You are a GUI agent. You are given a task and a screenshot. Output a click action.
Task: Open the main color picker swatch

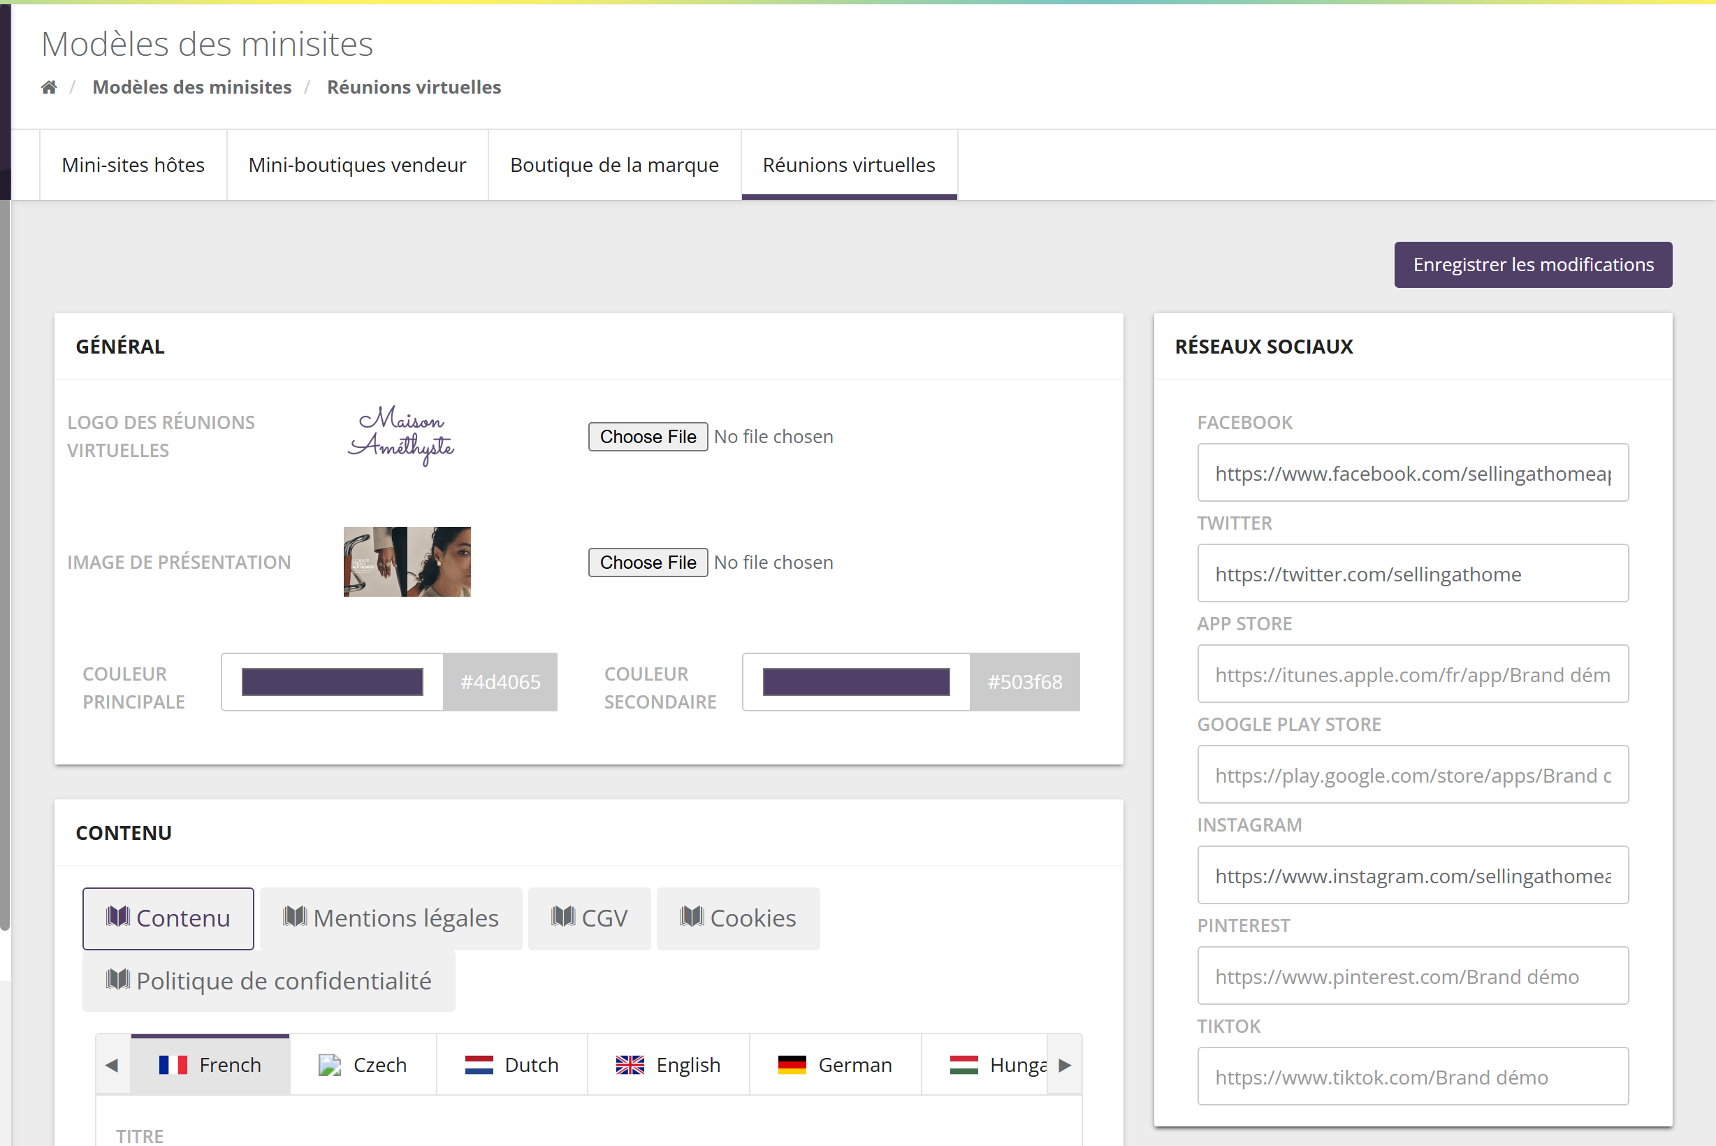[x=333, y=682]
